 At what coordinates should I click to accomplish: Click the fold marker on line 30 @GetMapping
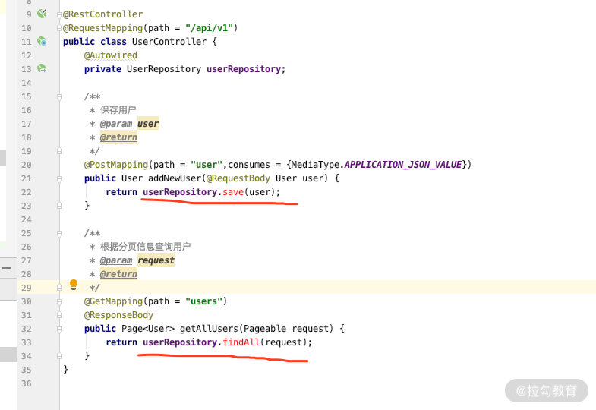click(x=59, y=301)
